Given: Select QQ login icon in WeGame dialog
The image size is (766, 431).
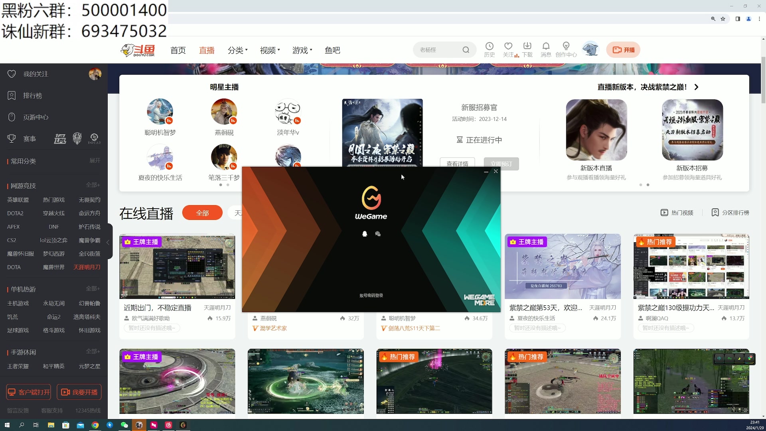Looking at the screenshot, I should 365,234.
